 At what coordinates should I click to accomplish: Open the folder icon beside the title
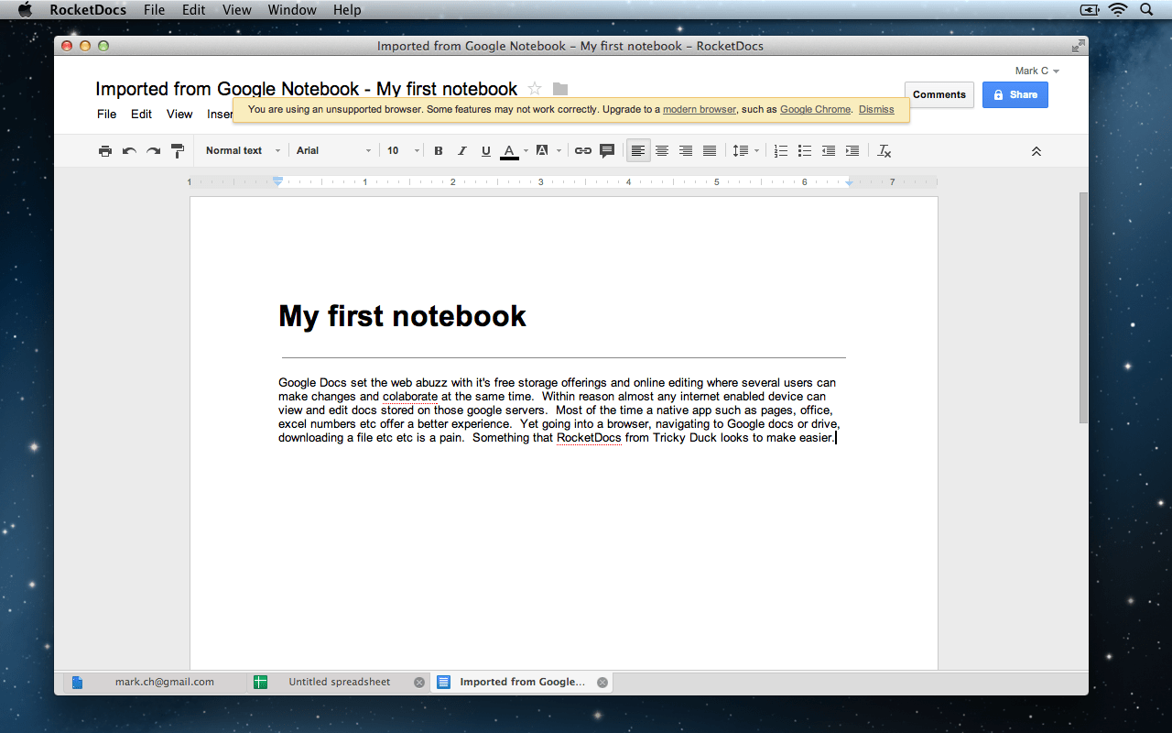tap(560, 89)
